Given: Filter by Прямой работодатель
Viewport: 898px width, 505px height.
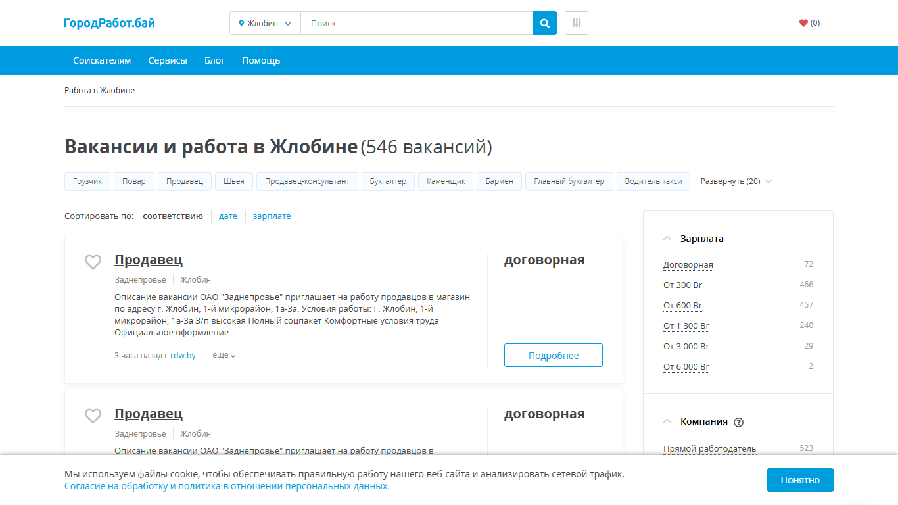Looking at the screenshot, I should point(710,449).
